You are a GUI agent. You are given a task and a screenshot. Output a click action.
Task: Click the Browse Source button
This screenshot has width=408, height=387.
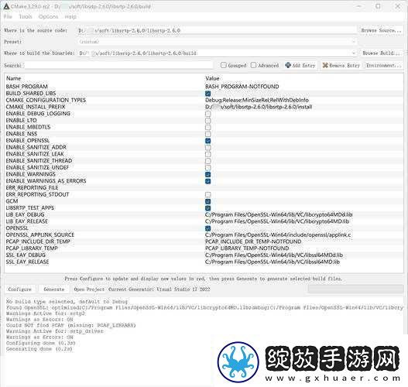381,30
